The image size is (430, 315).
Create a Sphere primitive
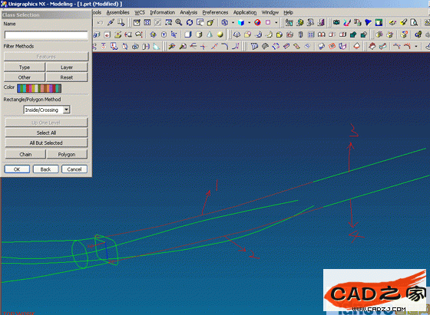(x=220, y=34)
